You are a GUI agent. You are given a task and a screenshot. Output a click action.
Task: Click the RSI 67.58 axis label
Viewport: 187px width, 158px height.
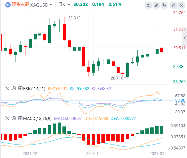coord(180,96)
